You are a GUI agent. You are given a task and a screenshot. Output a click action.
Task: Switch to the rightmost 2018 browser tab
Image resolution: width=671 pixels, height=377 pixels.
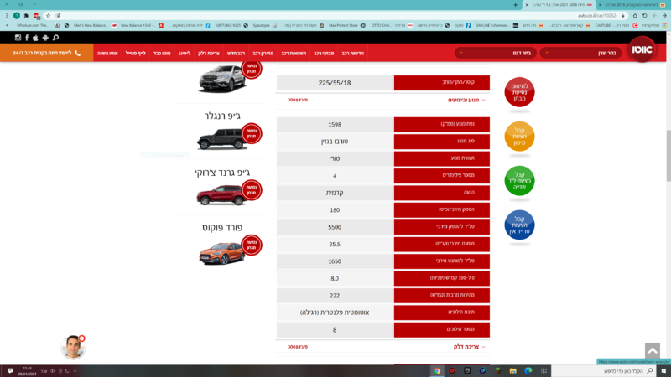633,5
